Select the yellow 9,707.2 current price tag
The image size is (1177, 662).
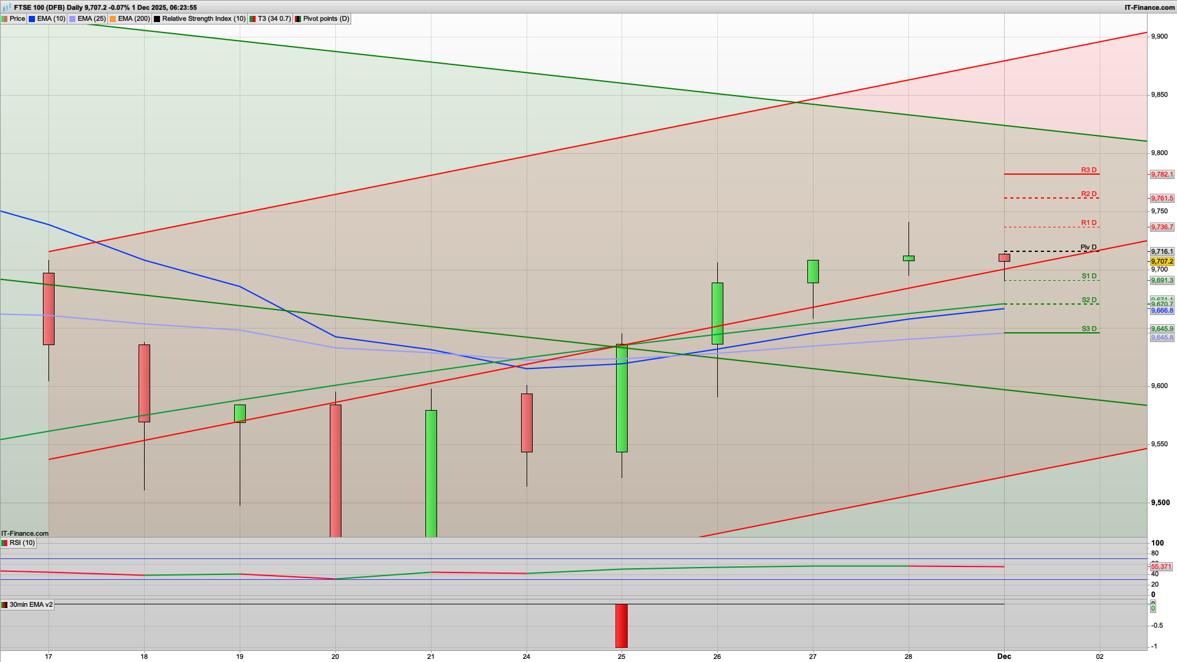1162,261
